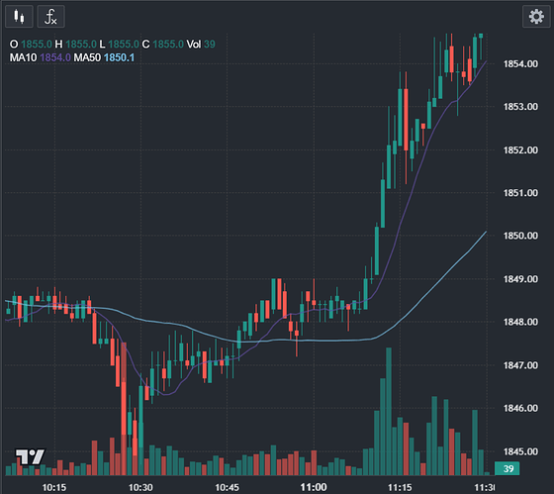Click the current volume label 39
The image size is (554, 494).
click(x=507, y=468)
